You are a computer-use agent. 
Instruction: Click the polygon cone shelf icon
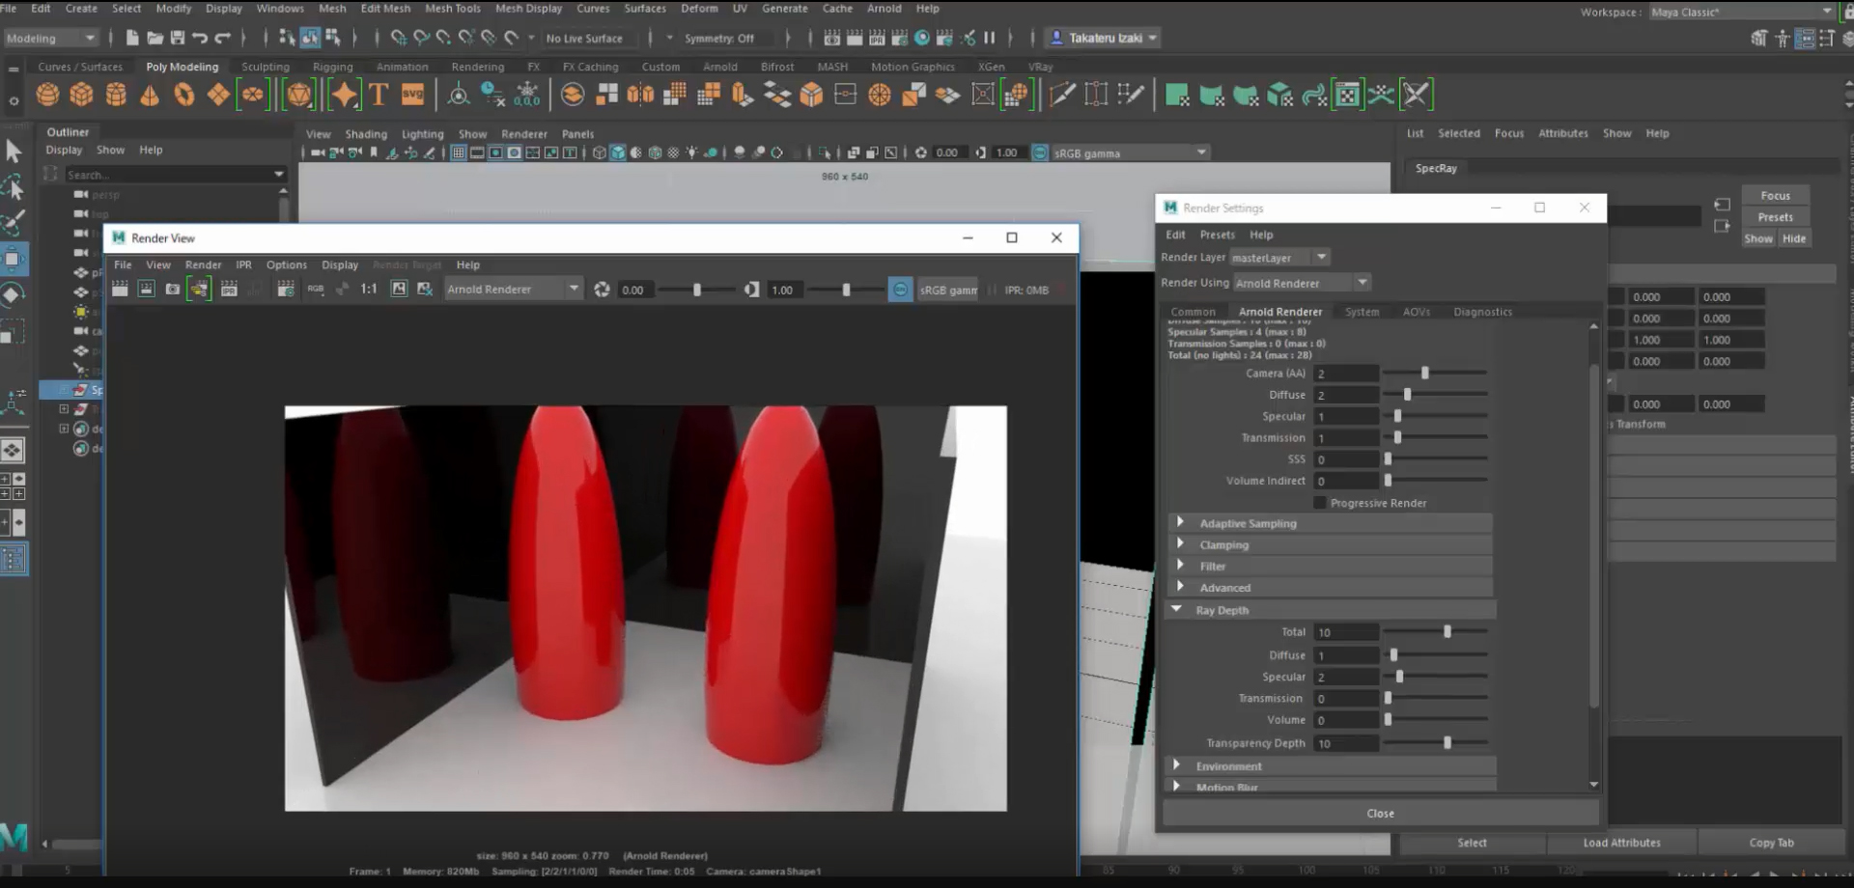tap(150, 95)
